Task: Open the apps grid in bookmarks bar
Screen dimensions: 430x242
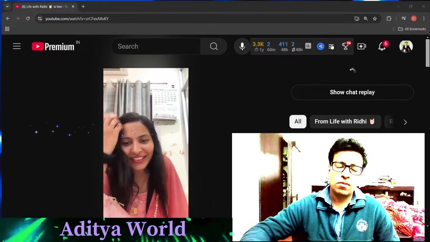Action: pyautogui.click(x=7, y=29)
